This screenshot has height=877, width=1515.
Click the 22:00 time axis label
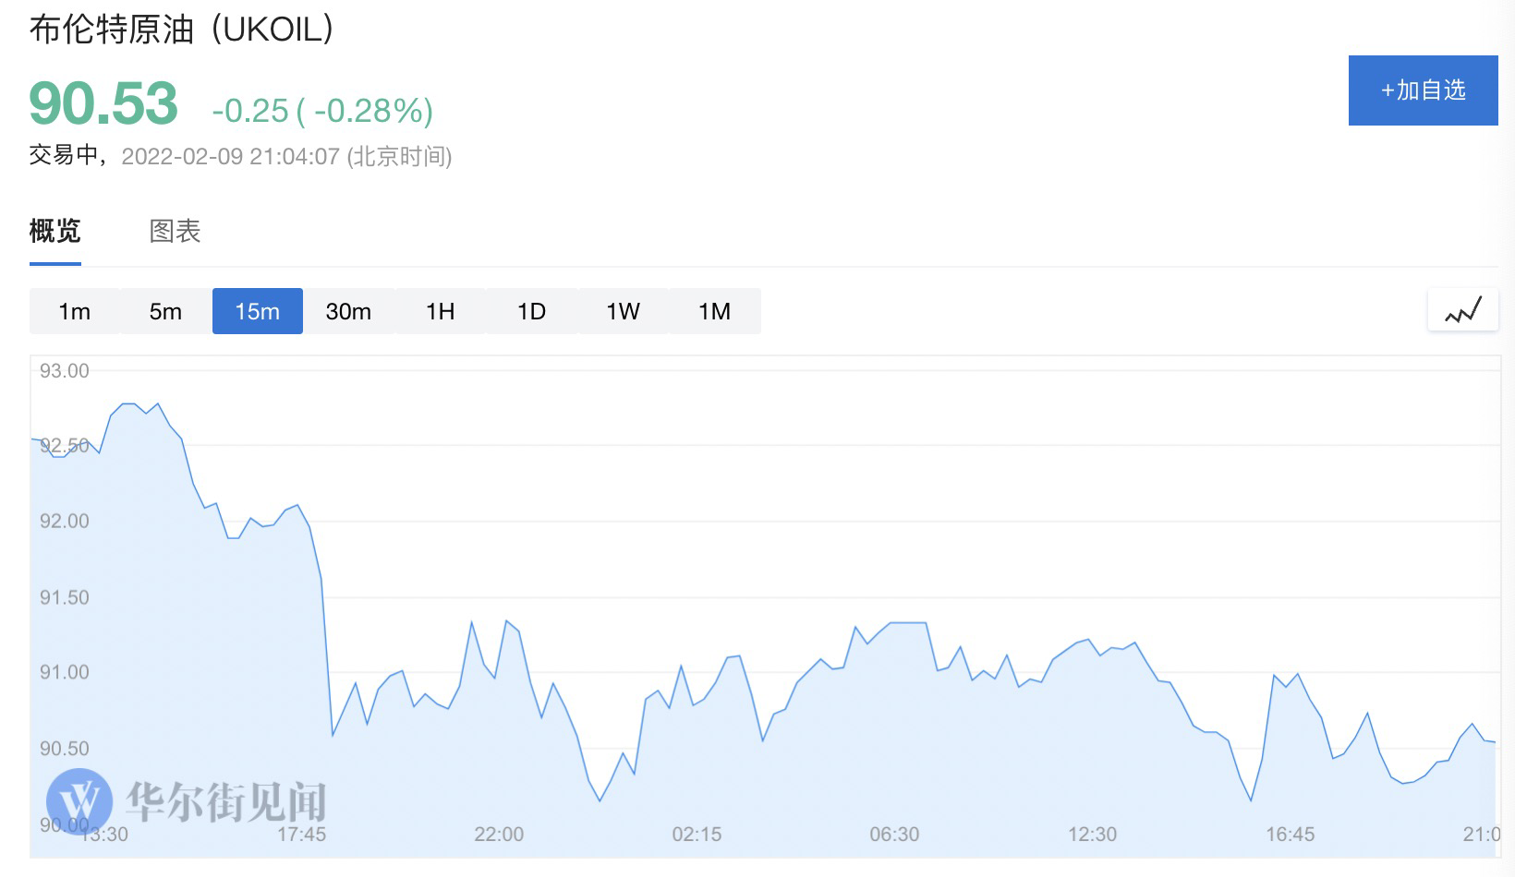tap(499, 835)
